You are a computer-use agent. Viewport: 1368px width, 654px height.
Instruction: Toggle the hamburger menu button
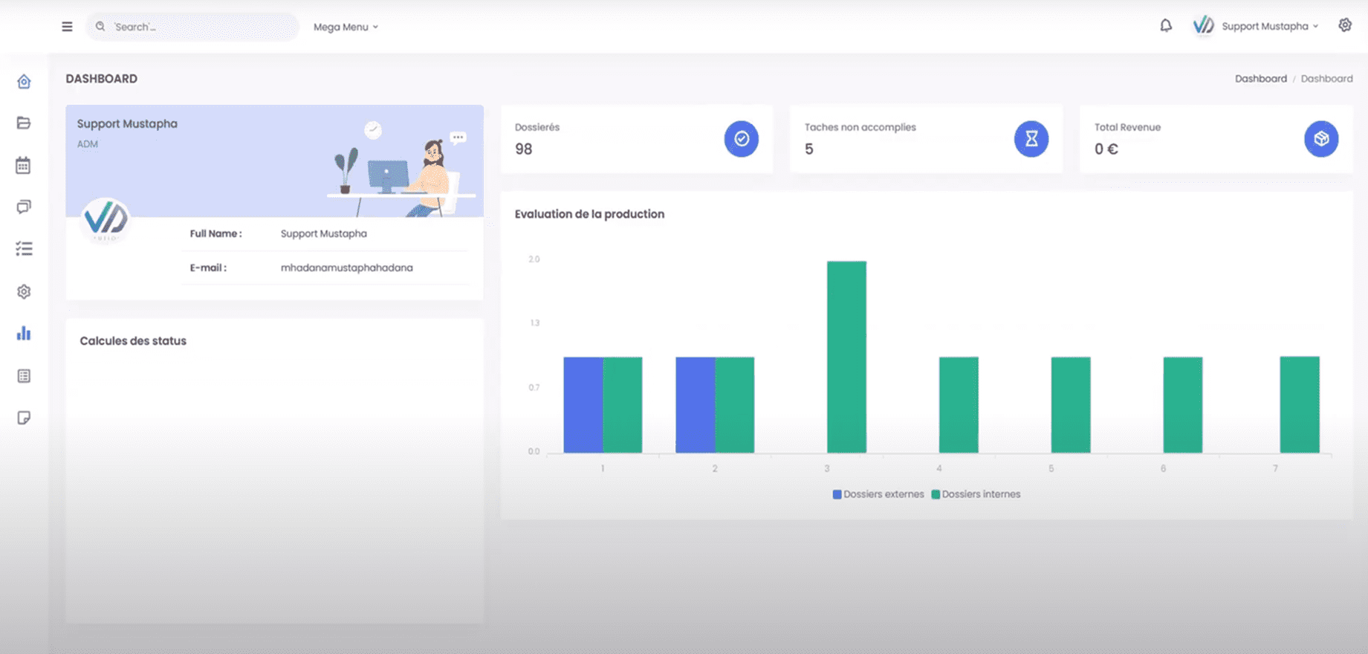(x=67, y=27)
